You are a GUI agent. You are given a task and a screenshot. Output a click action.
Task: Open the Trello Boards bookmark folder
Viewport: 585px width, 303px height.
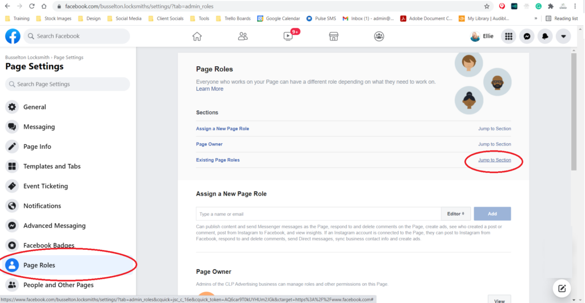click(233, 18)
